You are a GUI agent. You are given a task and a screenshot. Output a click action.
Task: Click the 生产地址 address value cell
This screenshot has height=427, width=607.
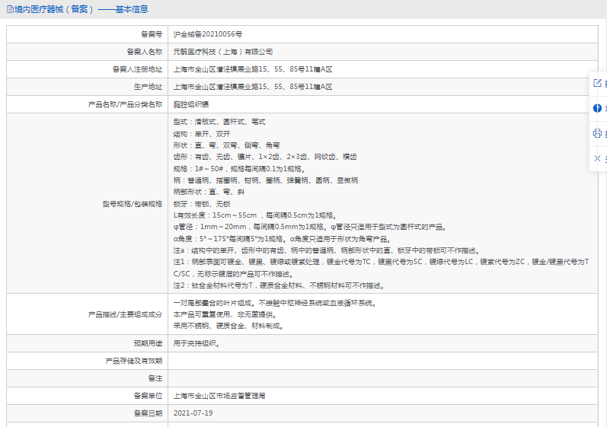click(x=383, y=87)
